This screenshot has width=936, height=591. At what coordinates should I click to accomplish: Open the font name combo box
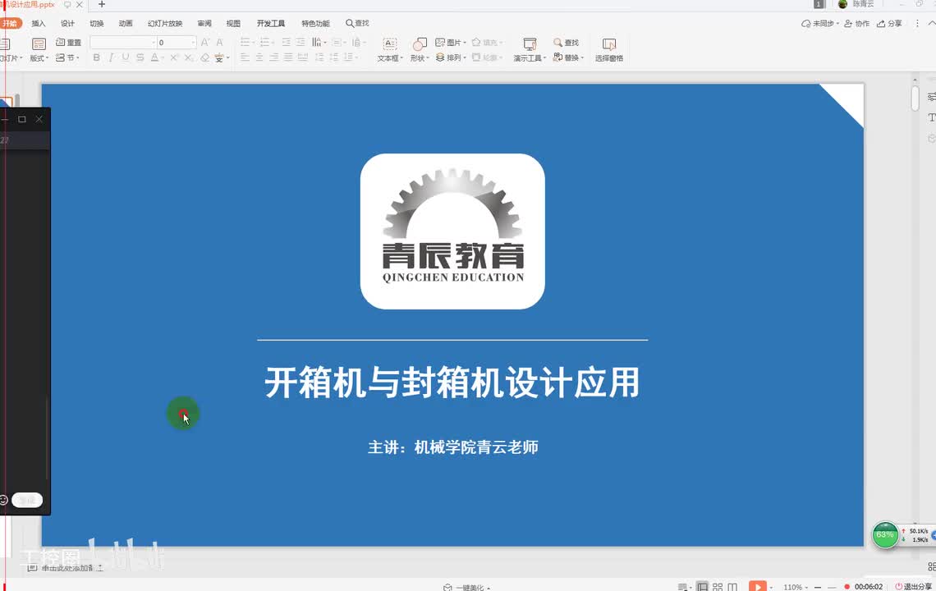tap(123, 43)
